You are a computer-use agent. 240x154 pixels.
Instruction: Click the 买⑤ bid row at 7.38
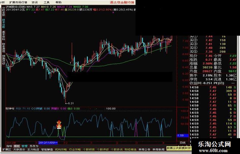tap(208, 52)
